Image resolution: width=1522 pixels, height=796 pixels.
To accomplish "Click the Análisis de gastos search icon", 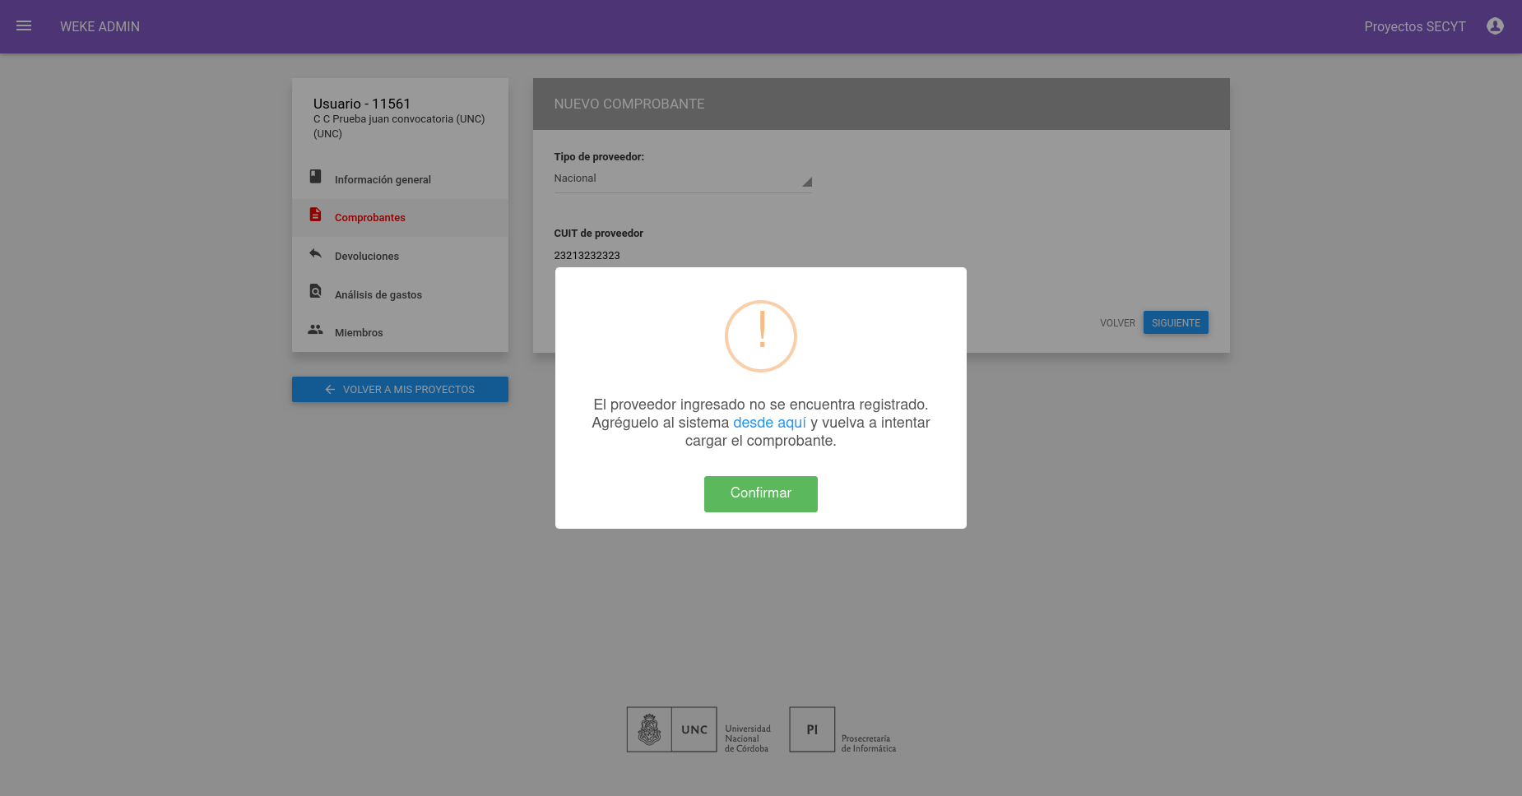I will tap(315, 291).
